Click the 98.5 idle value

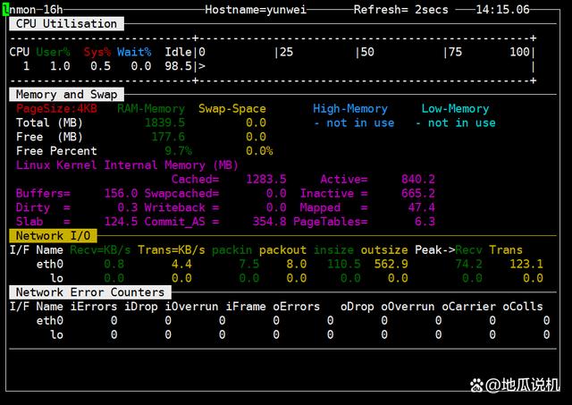click(x=178, y=66)
